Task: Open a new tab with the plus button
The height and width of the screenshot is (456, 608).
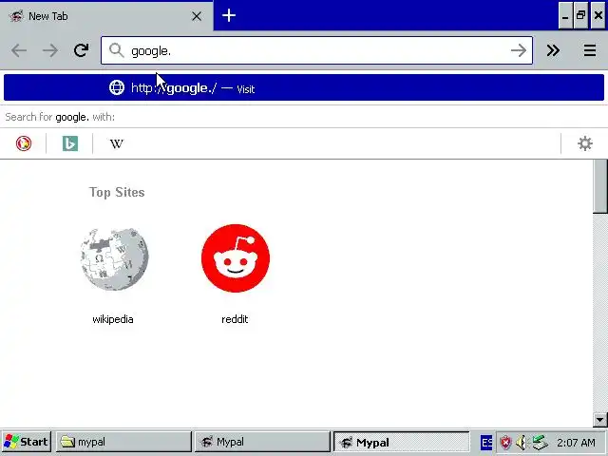Action: point(229,15)
